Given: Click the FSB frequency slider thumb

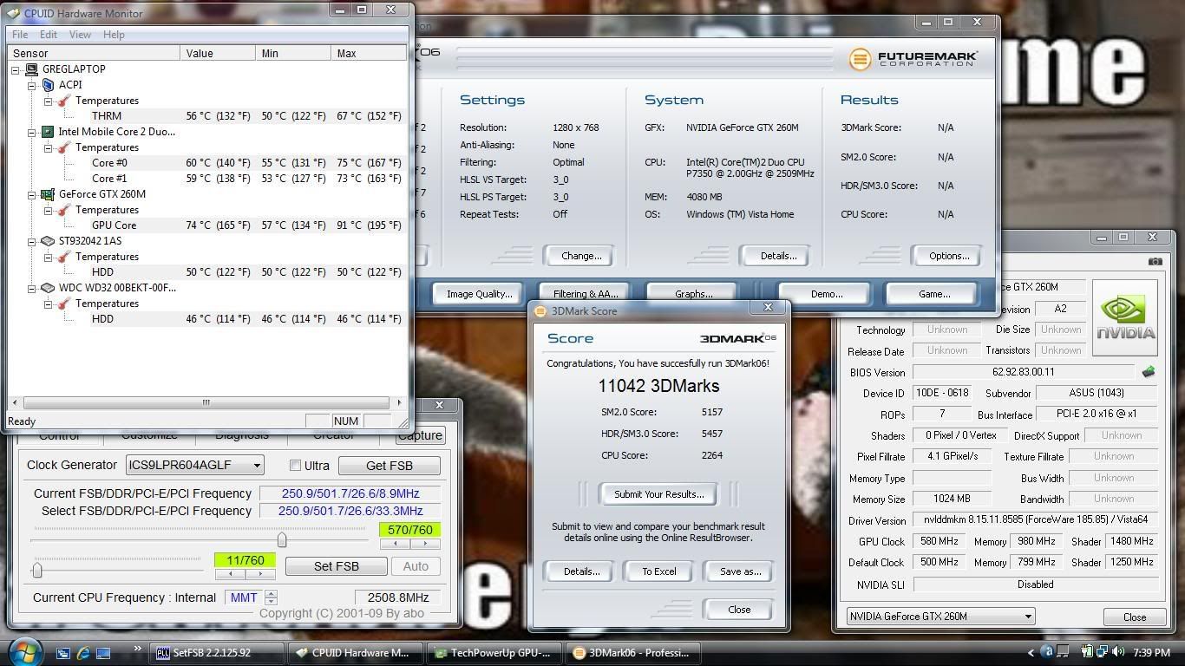Looking at the screenshot, I should coord(282,540).
